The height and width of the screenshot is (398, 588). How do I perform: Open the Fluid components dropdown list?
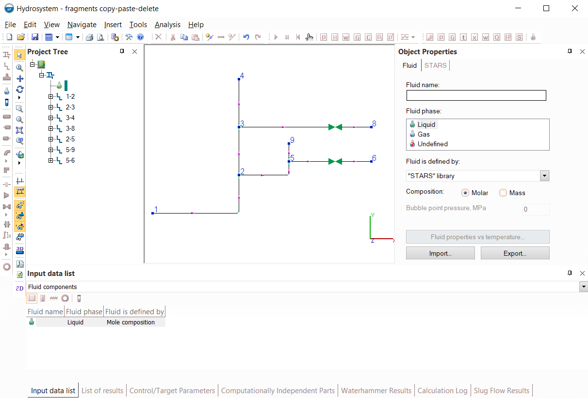pos(583,287)
